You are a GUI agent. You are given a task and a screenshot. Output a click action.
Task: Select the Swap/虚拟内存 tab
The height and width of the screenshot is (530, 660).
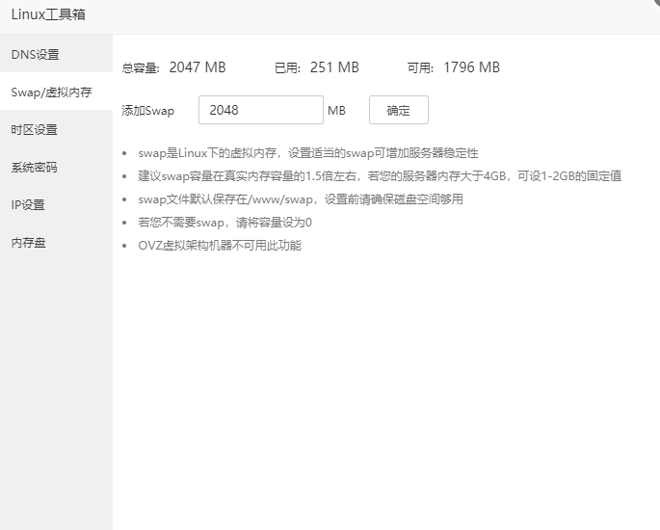point(56,92)
